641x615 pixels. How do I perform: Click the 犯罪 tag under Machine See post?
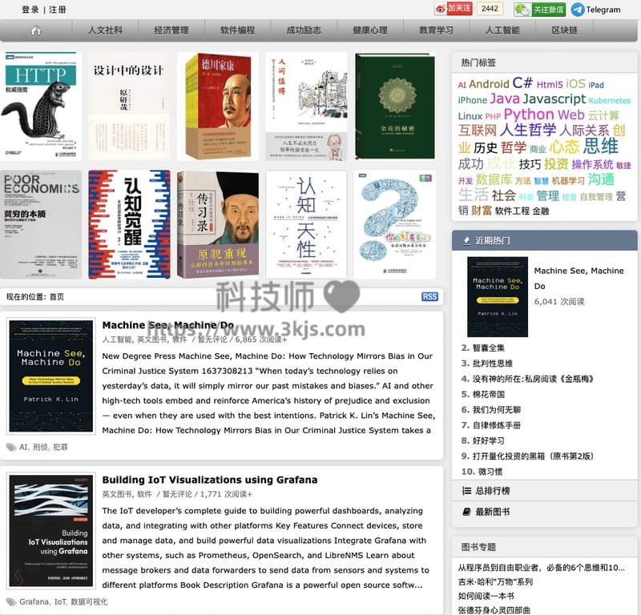tap(60, 448)
